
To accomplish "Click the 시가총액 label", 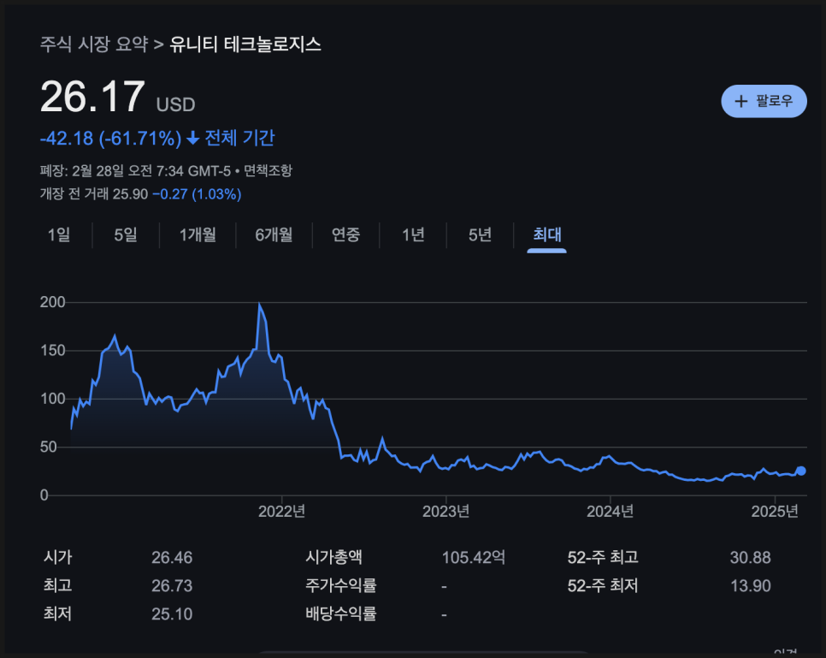I will point(334,557).
